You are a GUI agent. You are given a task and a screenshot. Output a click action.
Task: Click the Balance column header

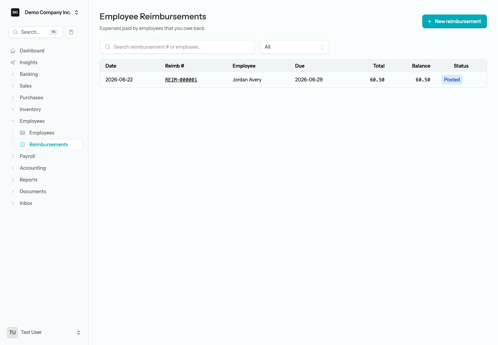tap(421, 66)
